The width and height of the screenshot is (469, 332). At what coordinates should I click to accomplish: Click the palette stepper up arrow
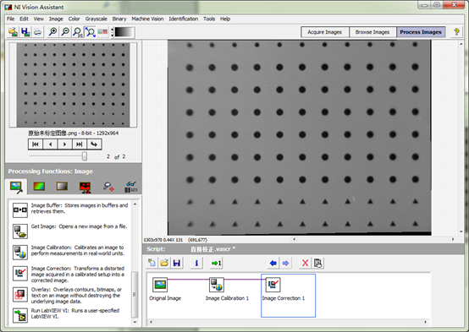click(x=112, y=30)
